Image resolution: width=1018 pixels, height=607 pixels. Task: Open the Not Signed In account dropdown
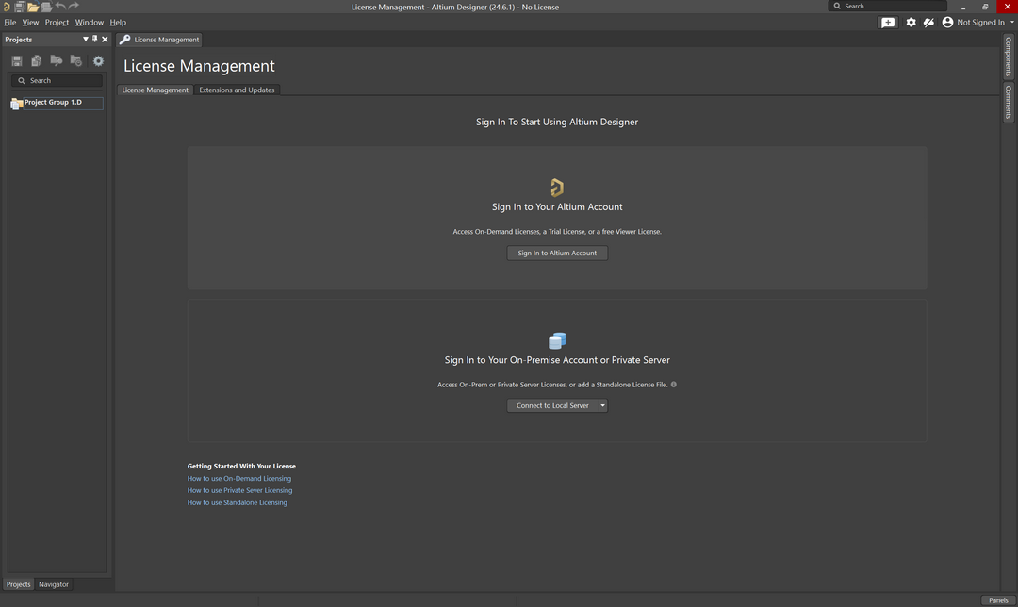click(979, 23)
